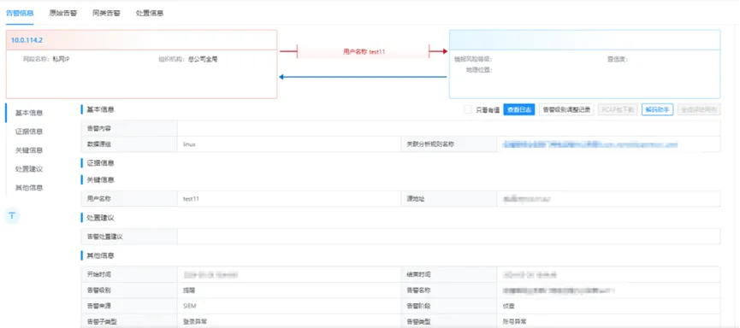The width and height of the screenshot is (740, 328).
Task: Click the blue return arrow between hosts
Action: [363, 77]
